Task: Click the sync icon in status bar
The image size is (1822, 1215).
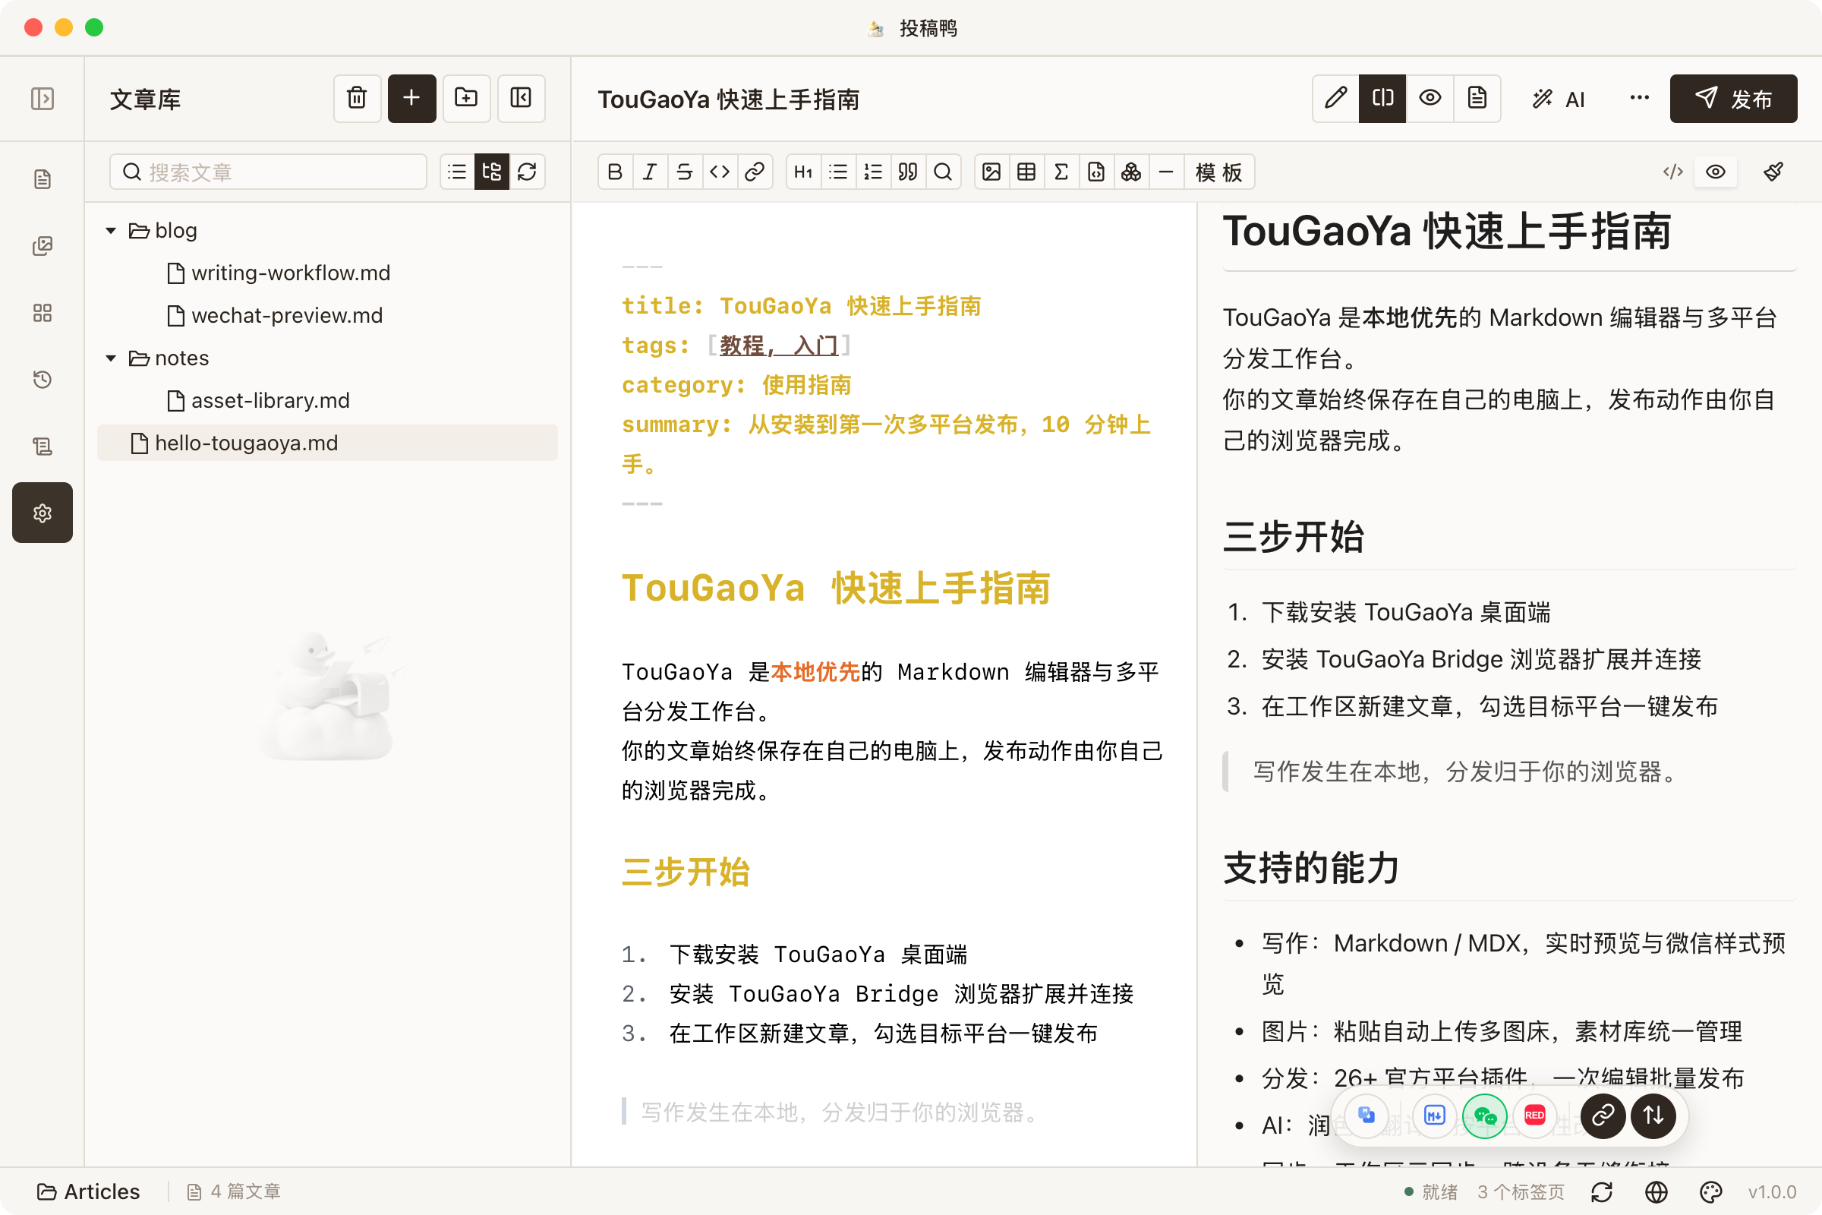Action: click(1602, 1191)
